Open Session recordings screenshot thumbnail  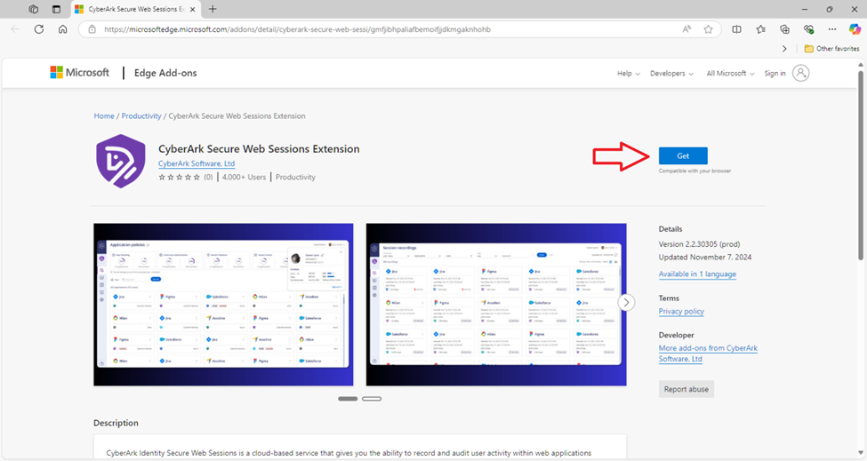pos(496,305)
